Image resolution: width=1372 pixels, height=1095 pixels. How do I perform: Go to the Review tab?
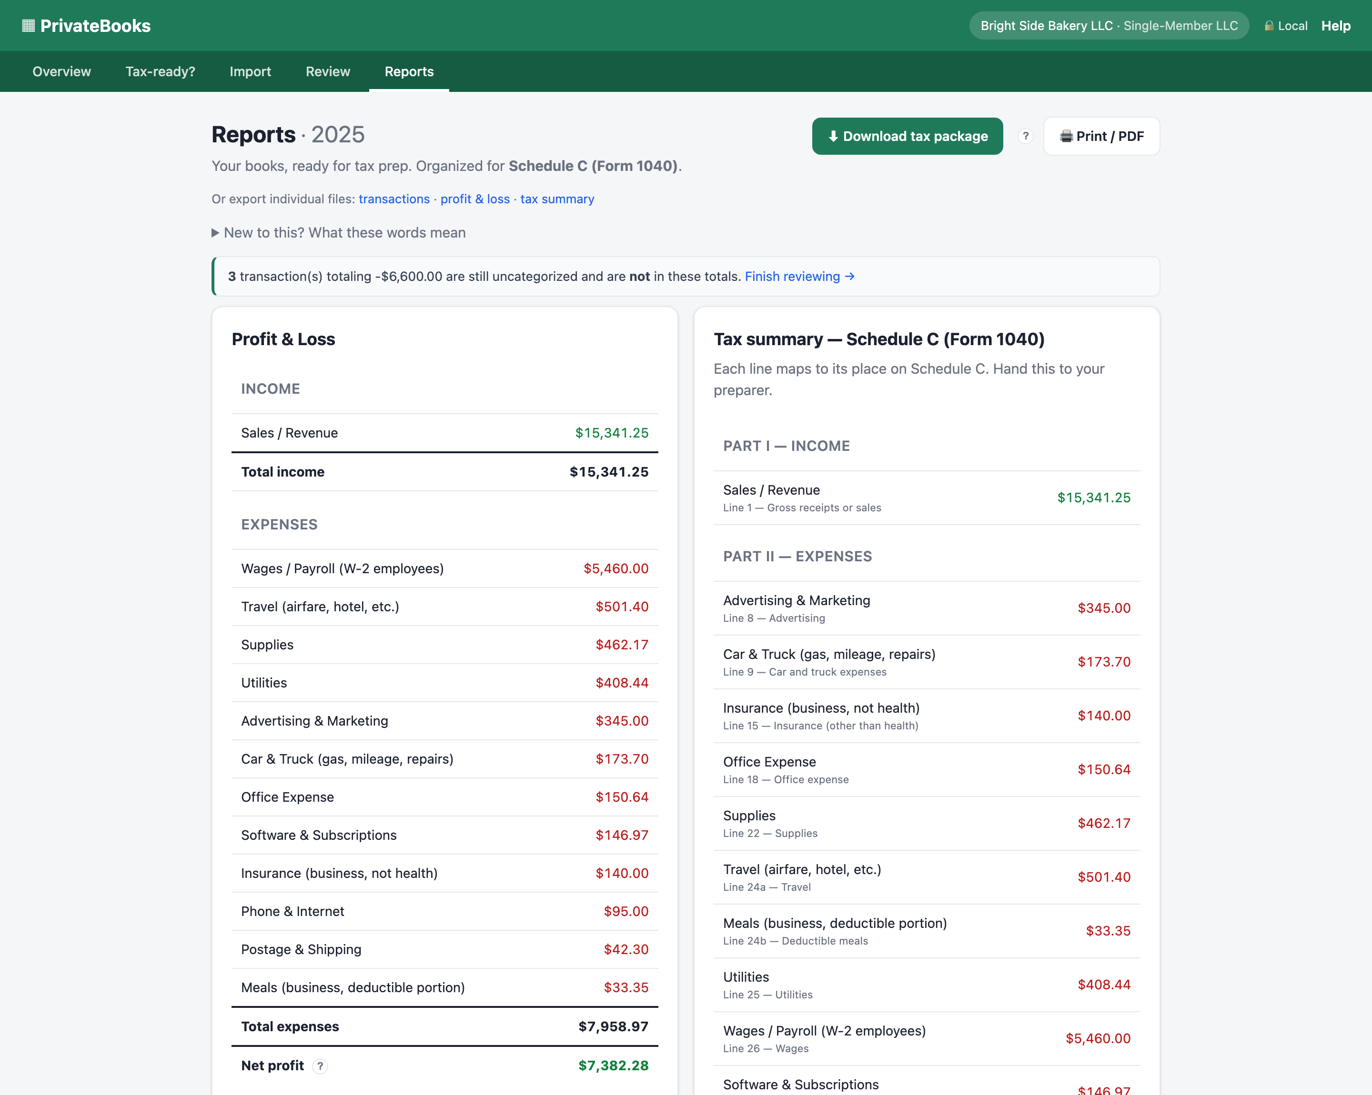[x=328, y=71]
